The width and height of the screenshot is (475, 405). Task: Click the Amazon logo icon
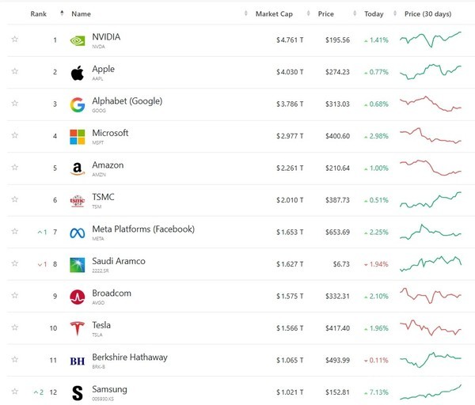coord(77,168)
